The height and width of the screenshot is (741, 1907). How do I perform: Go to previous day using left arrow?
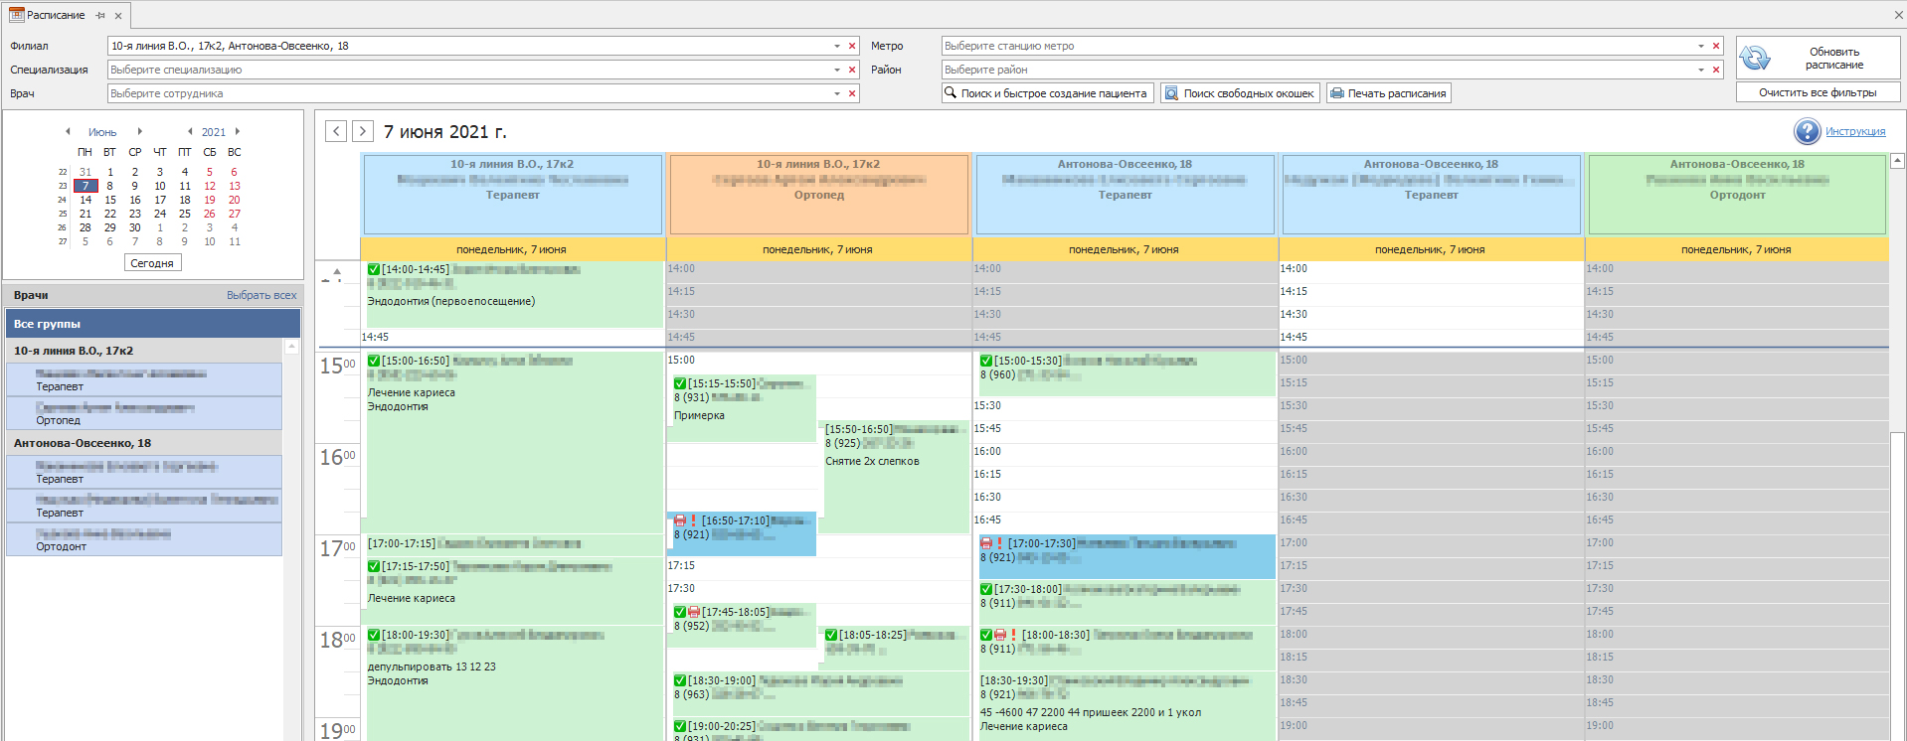click(336, 131)
